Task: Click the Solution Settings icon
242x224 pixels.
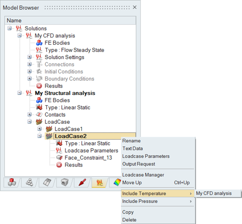Action: tap(39, 57)
